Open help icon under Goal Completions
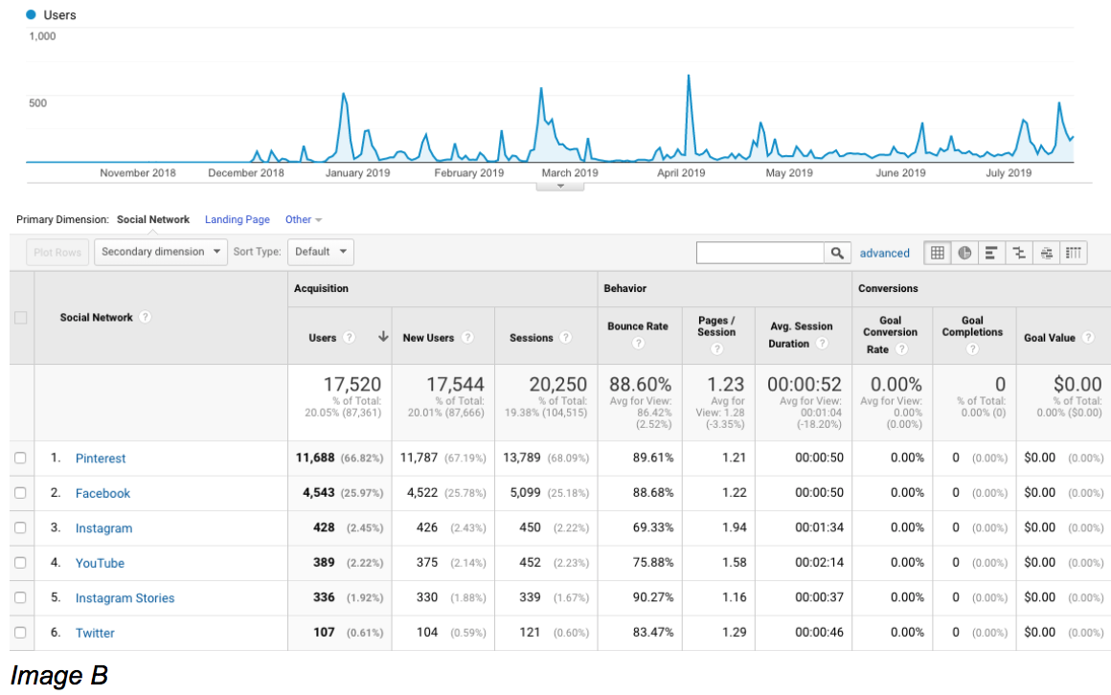The image size is (1111, 695). 972,348
